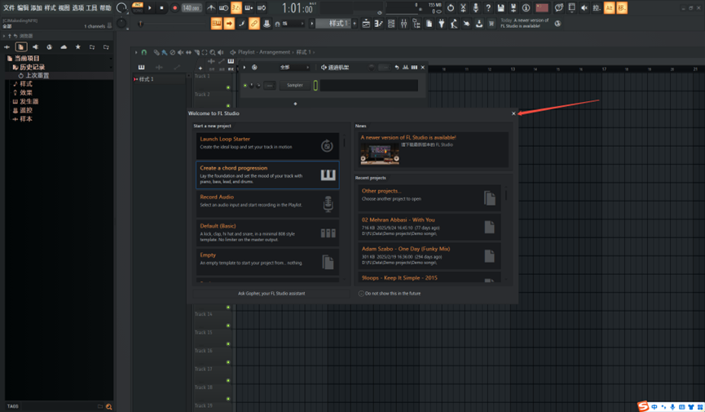705x412 pixels.
Task: Click 'Ask Gopher, your FL Studio assistant'
Action: (x=271, y=294)
